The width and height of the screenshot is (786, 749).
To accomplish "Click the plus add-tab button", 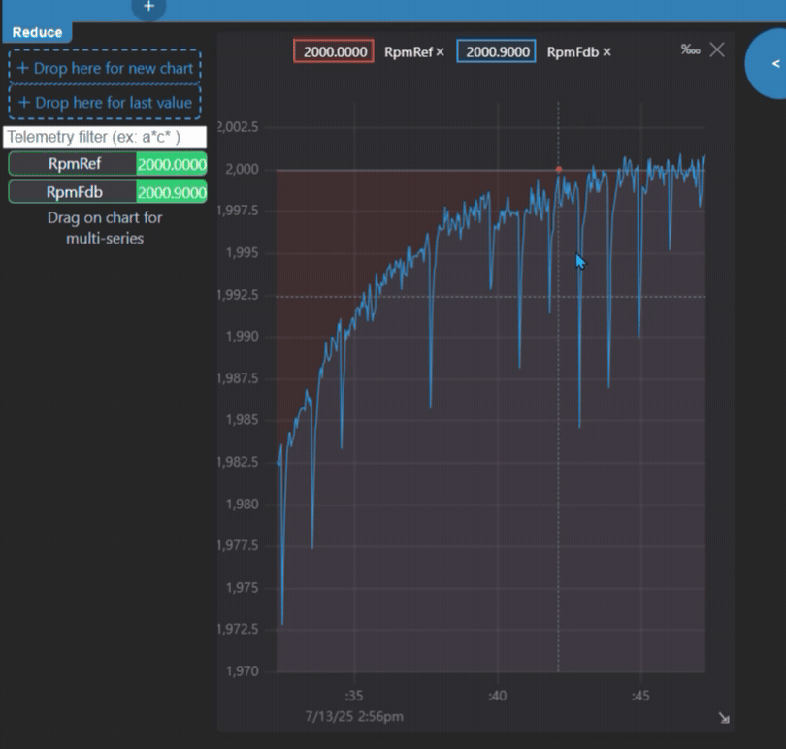I will 148,7.
